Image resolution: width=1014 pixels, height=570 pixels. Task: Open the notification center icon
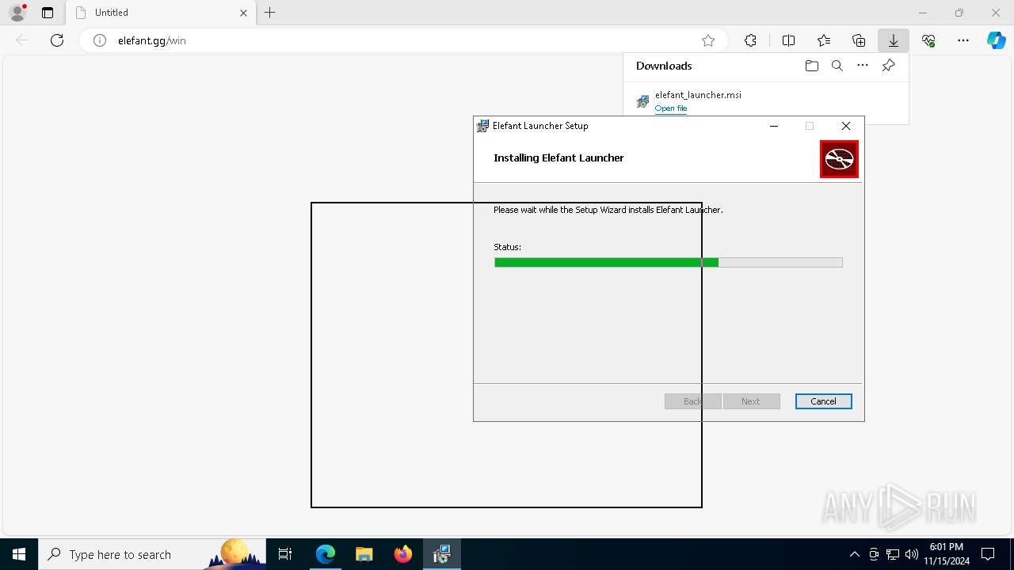pyautogui.click(x=989, y=554)
